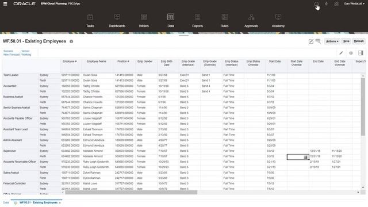Screen dimensions: 368x207
Task: Click the New Forecast scenario link
Action: coord(11,55)
